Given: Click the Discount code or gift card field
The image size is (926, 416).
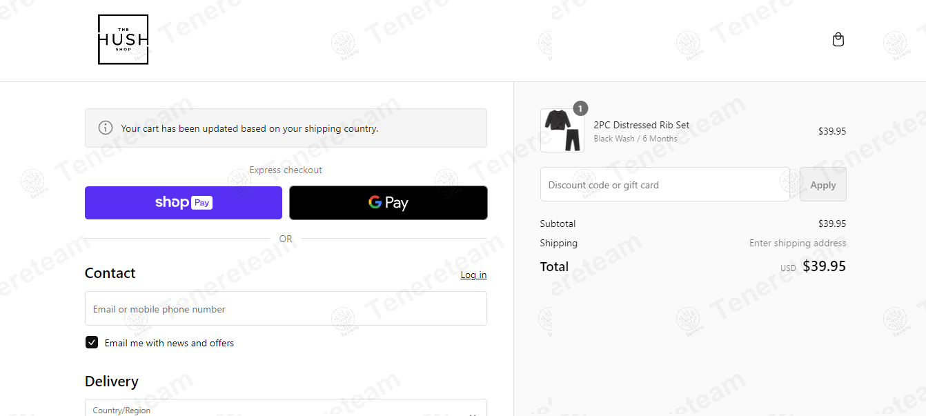Looking at the screenshot, I should click(x=665, y=184).
